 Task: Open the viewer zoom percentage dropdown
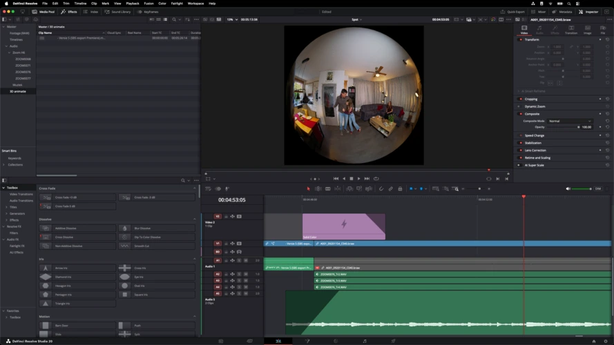tap(233, 19)
